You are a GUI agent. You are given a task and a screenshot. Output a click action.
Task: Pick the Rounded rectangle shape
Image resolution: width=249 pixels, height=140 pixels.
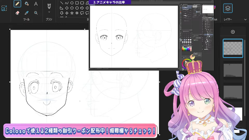click(x=82, y=3)
